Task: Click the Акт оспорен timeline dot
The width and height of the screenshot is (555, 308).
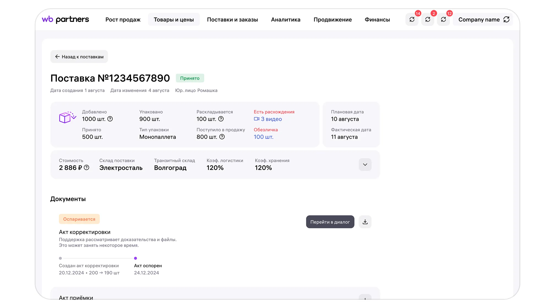Action: pos(135,258)
